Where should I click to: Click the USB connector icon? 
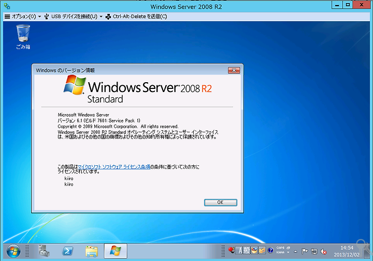(47, 17)
